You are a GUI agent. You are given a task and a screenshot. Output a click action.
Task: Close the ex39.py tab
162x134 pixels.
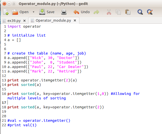click(24, 21)
